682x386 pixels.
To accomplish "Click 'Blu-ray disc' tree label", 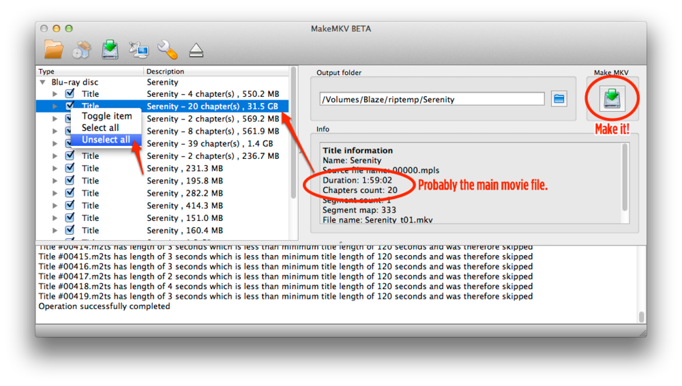I will (x=75, y=83).
